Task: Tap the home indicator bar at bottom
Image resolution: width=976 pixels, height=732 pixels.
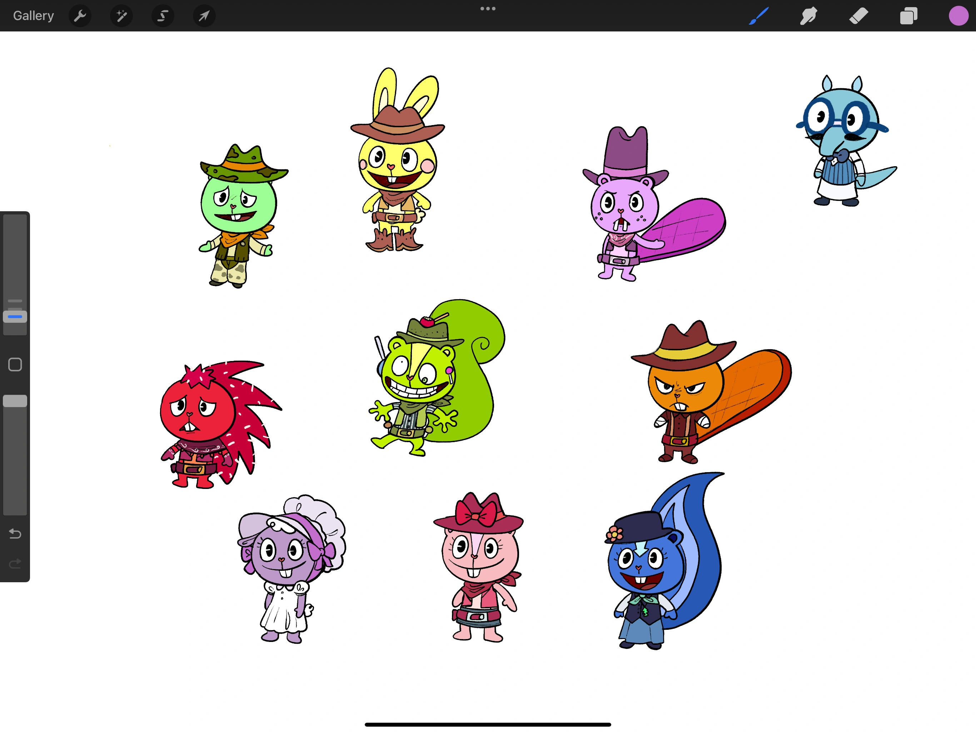Action: (488, 724)
